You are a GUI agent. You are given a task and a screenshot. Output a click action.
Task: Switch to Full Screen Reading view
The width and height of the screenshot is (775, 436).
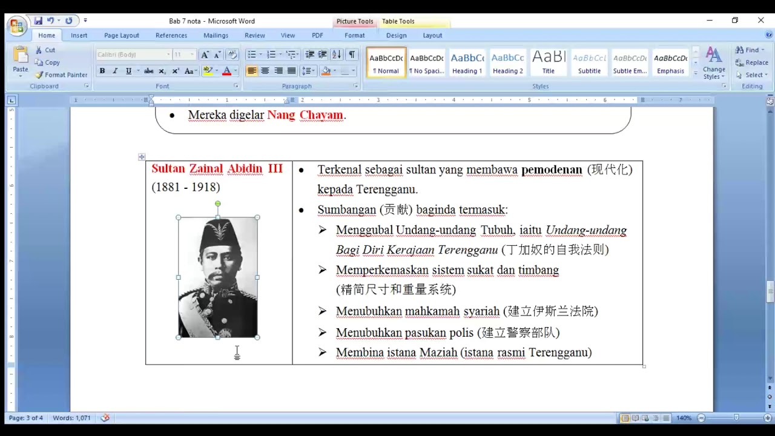(x=635, y=418)
